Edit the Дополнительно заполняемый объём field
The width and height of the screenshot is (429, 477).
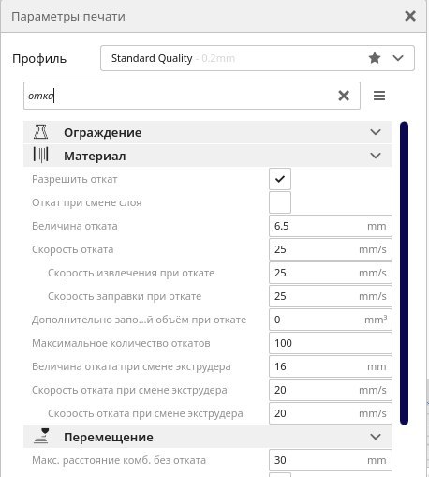tap(331, 320)
